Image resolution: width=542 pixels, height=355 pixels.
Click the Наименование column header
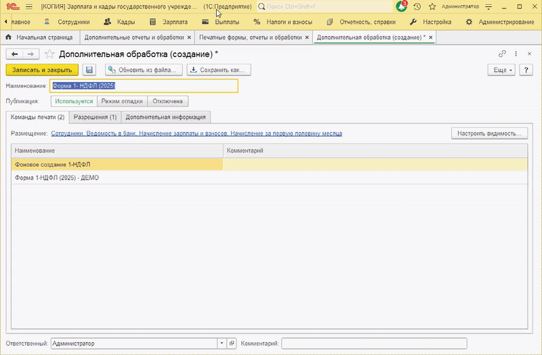tap(117, 150)
